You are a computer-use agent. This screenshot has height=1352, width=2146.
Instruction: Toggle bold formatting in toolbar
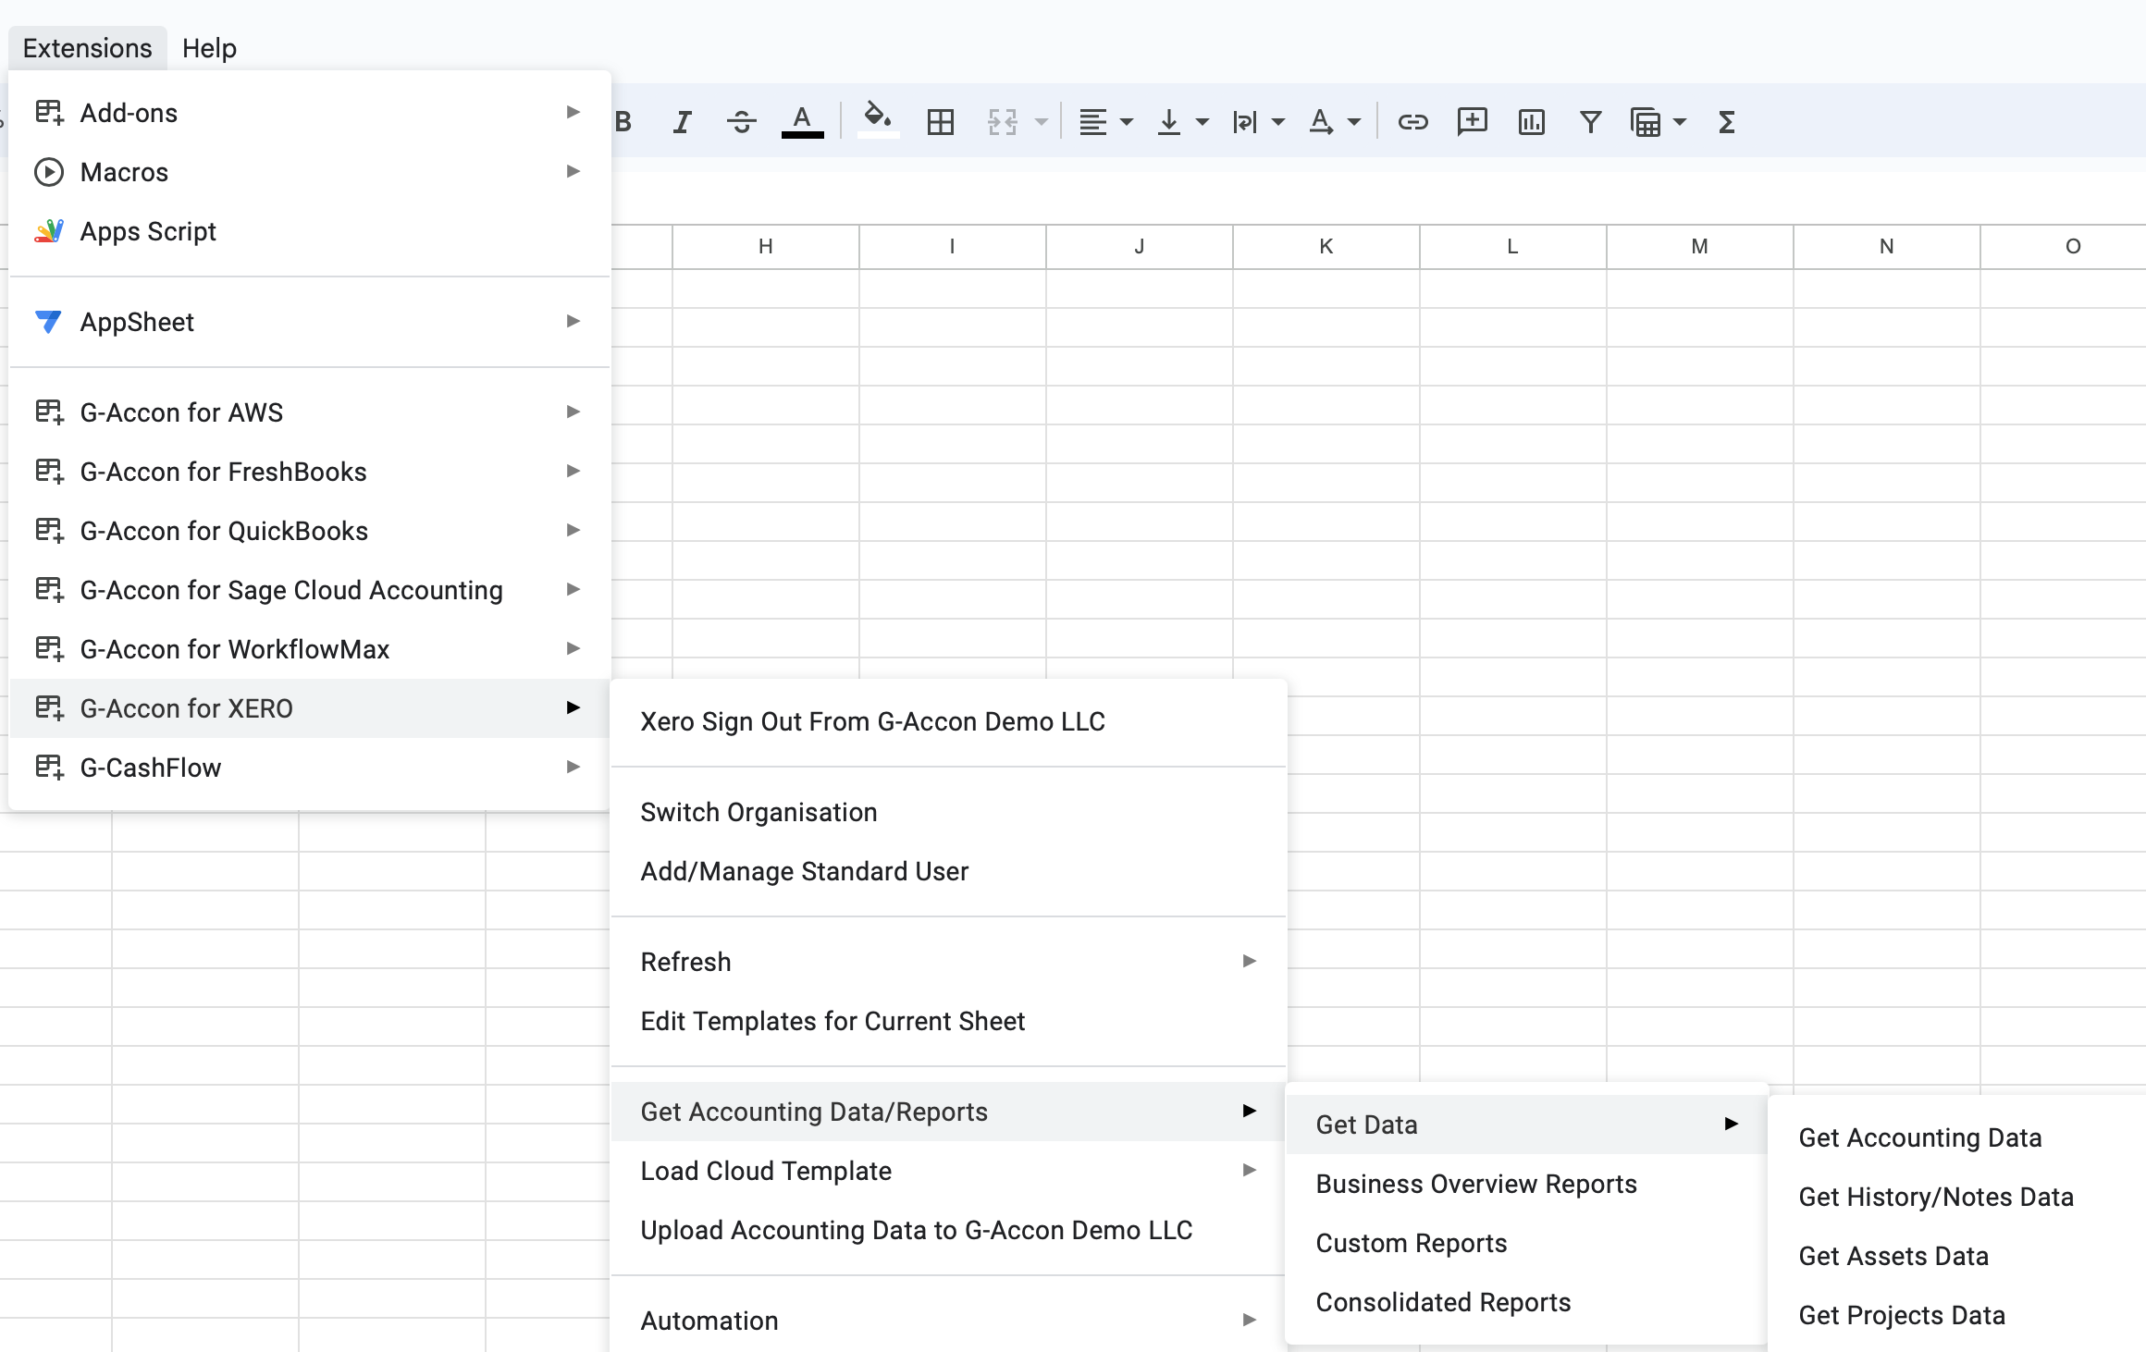623,122
